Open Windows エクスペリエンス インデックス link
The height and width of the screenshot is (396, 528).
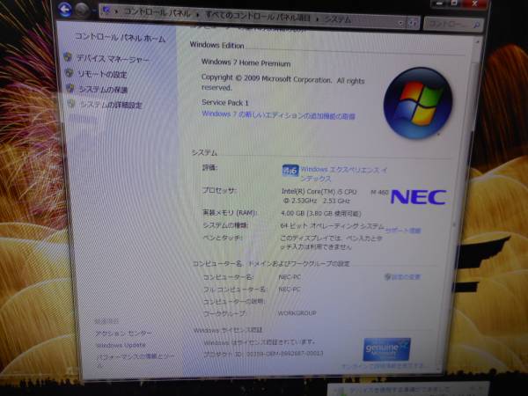pyautogui.click(x=343, y=173)
